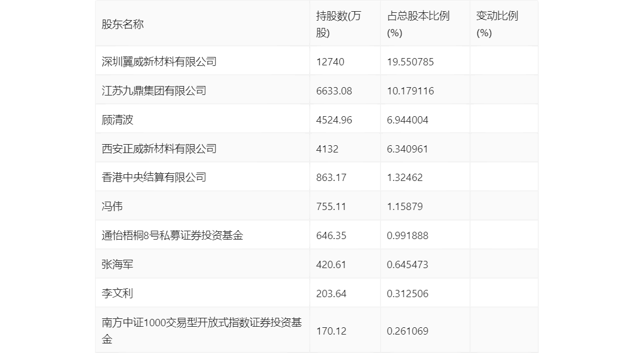Click percentage value 0.991888
This screenshot has width=634, height=353.
pyautogui.click(x=408, y=236)
